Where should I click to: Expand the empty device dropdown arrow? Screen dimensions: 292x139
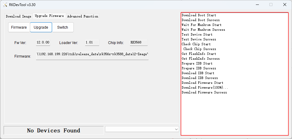(176, 129)
